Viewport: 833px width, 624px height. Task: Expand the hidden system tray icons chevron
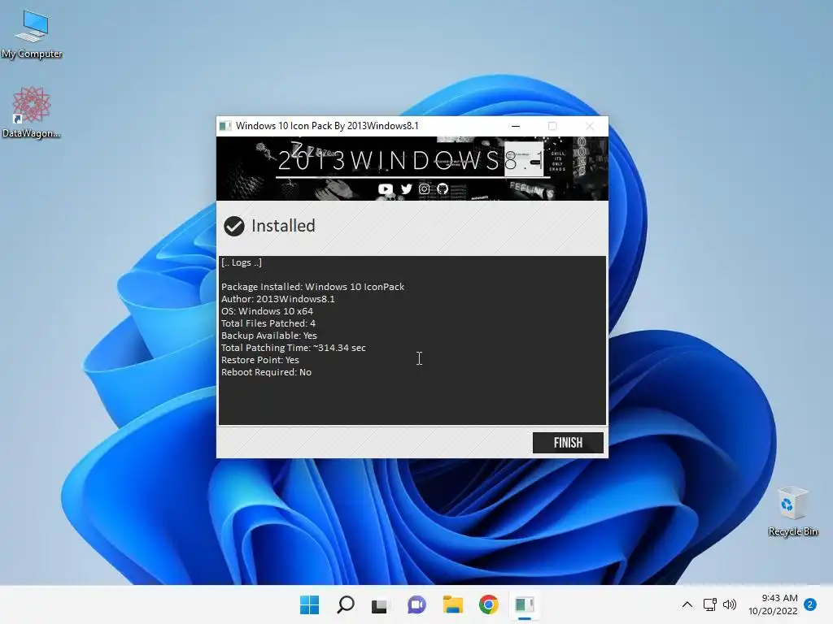687,604
